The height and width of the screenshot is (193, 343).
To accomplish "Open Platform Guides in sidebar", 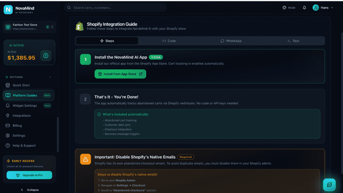I will 29,95.
